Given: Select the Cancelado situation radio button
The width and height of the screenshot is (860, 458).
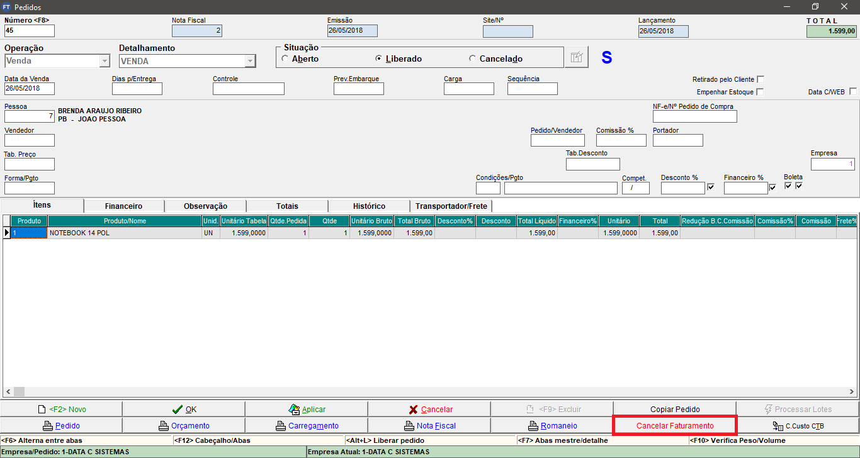Looking at the screenshot, I should click(x=473, y=59).
